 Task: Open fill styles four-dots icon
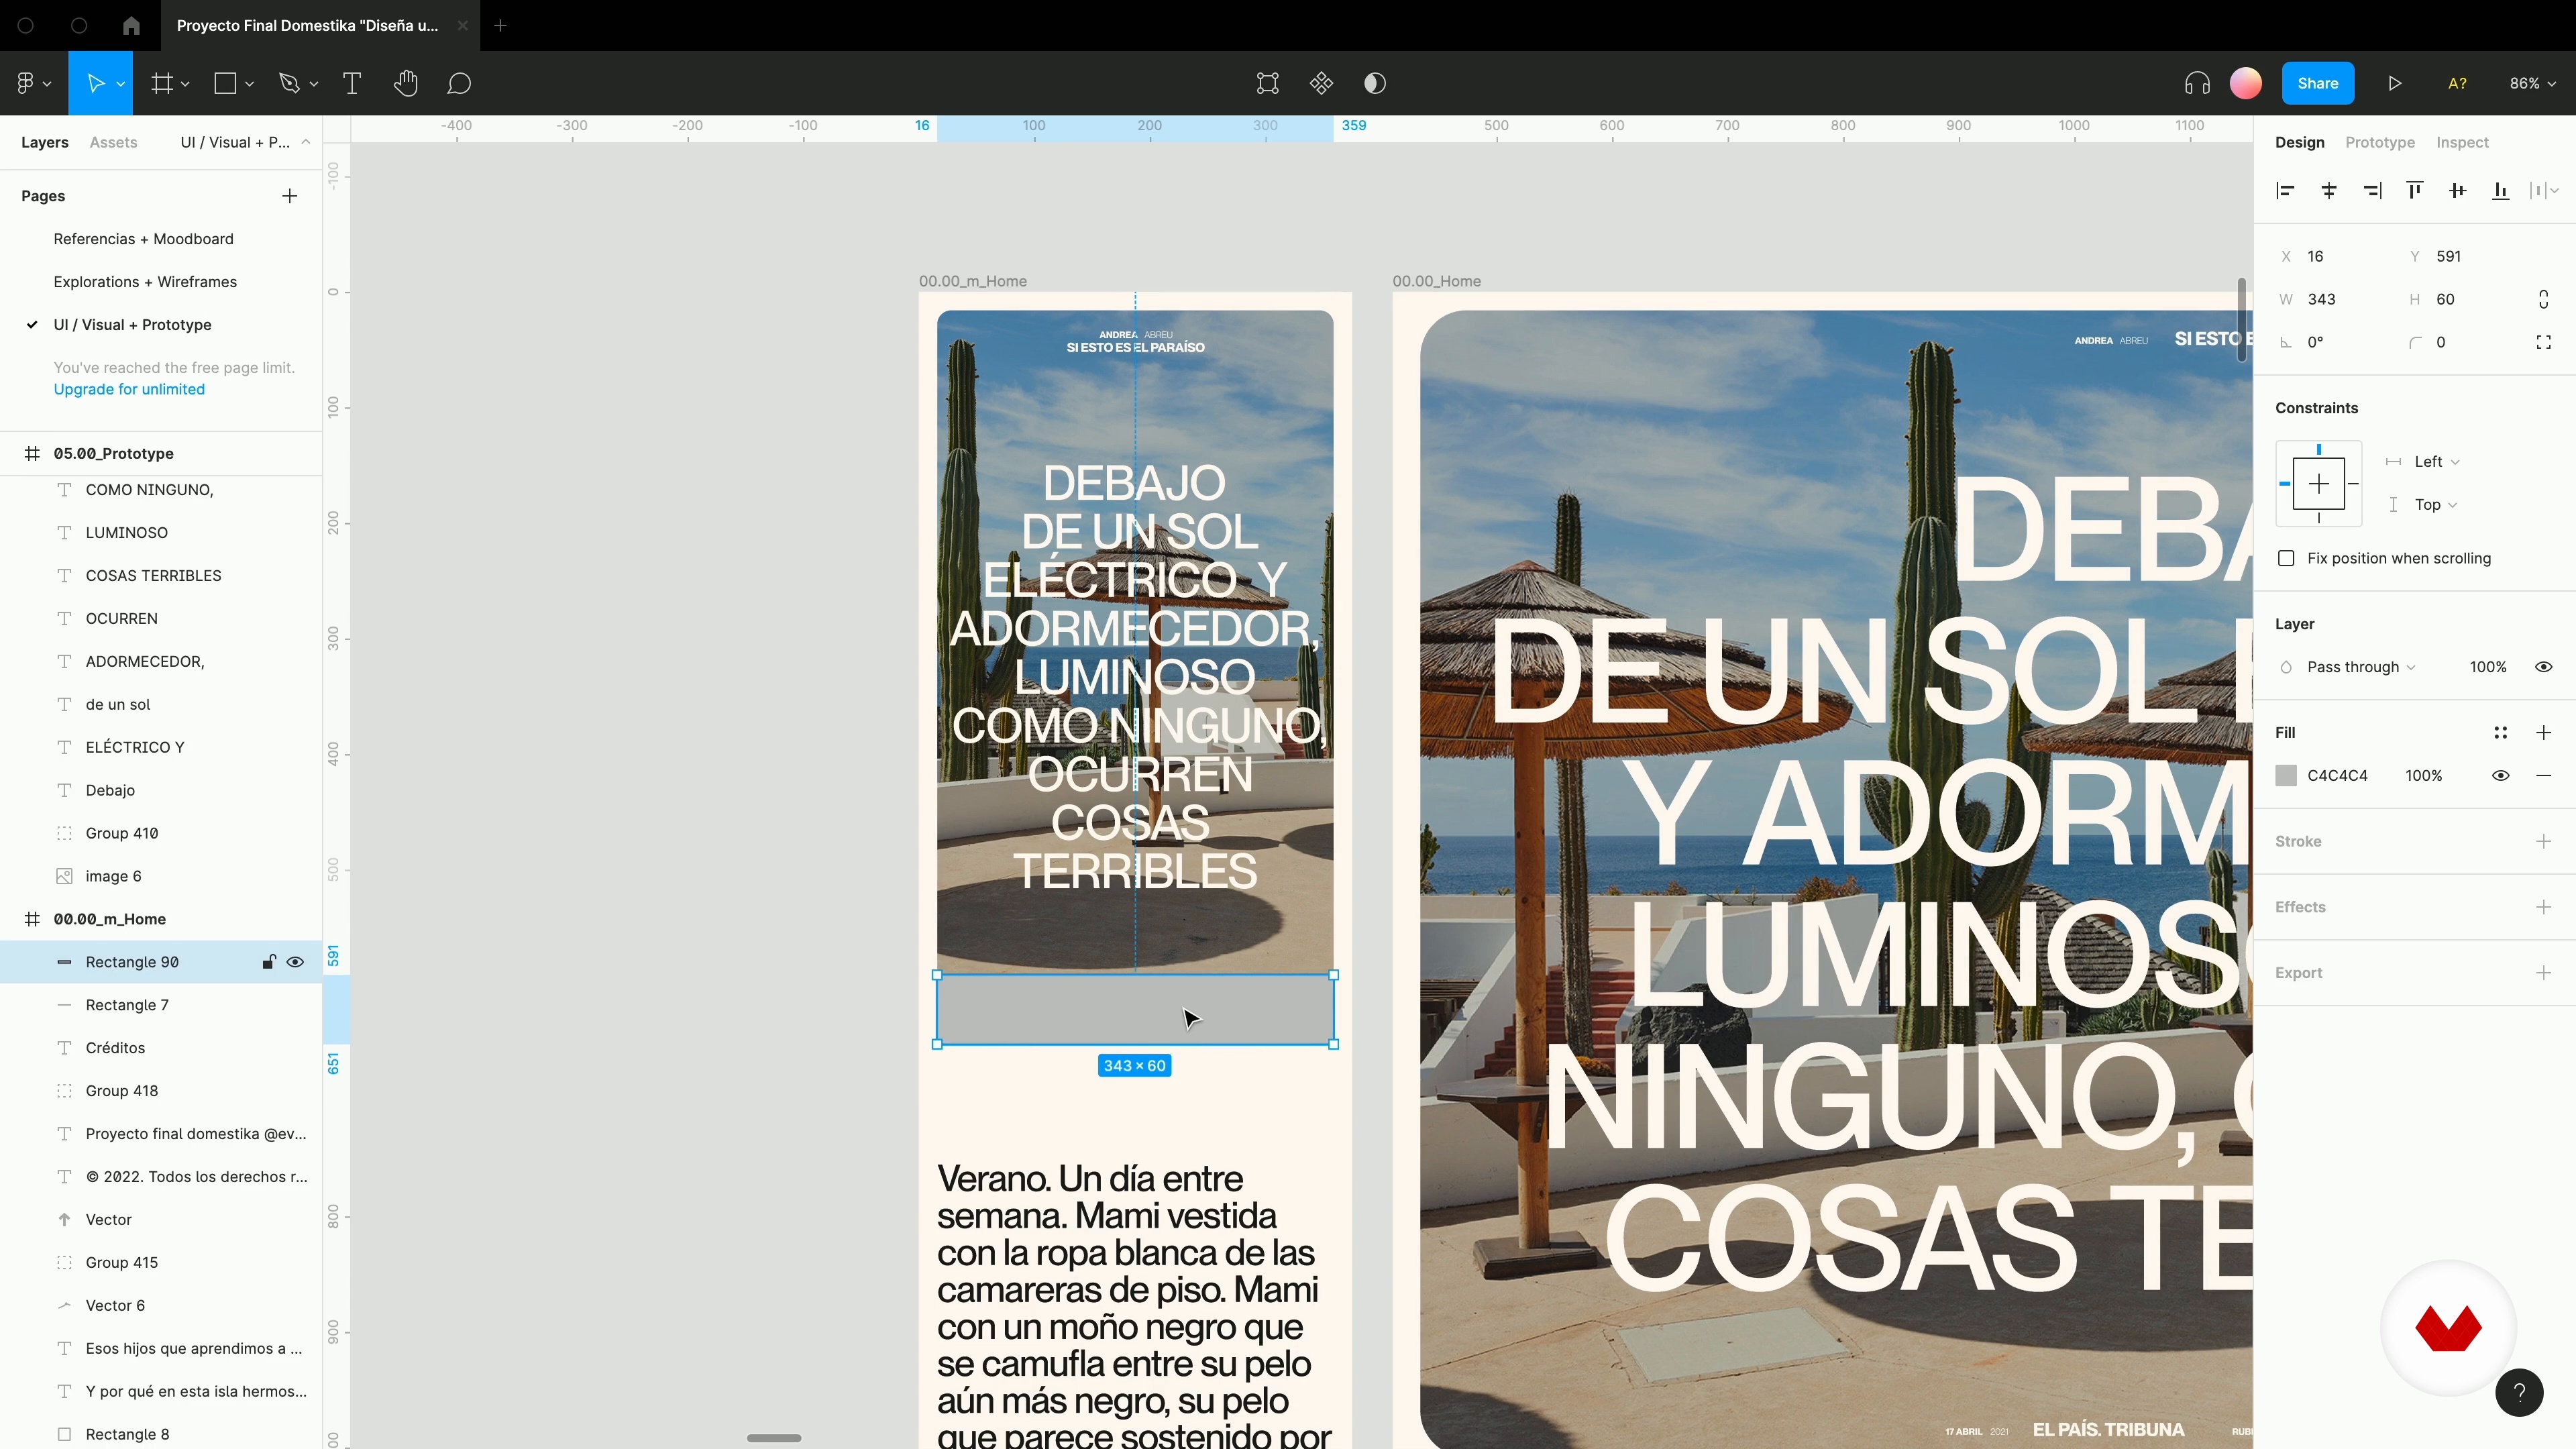pos(2501,732)
